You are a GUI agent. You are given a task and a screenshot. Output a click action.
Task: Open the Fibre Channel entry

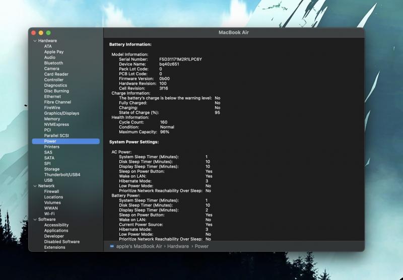tap(57, 102)
